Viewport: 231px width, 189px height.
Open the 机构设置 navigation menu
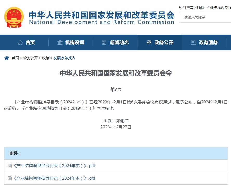(75, 42)
